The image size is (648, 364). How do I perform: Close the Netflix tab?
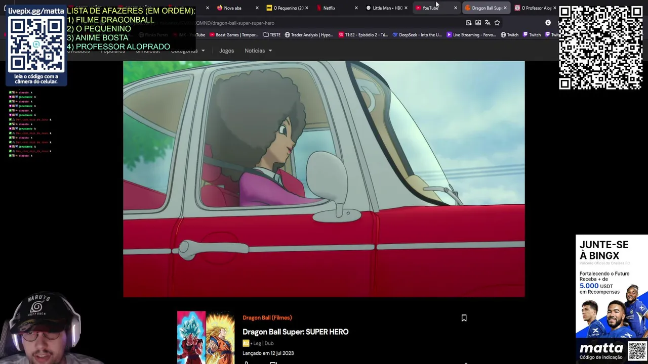pos(356,8)
